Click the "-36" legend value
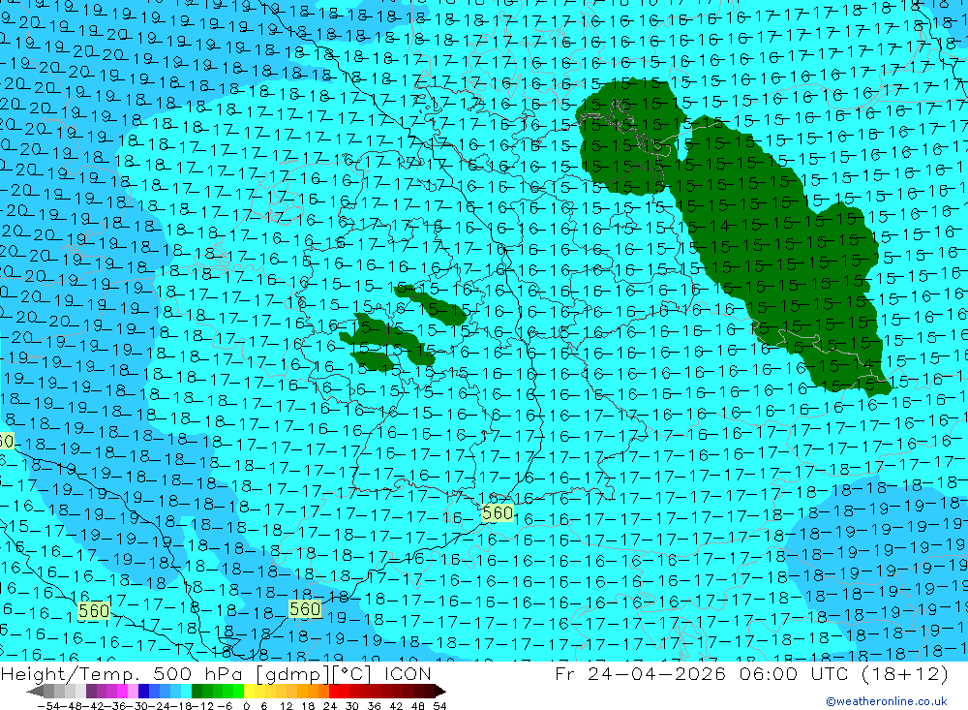968x710 pixels. click(x=115, y=706)
